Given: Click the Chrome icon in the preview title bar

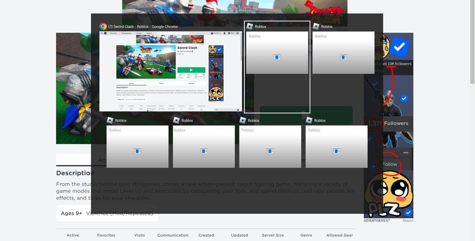Looking at the screenshot, I should [103, 26].
